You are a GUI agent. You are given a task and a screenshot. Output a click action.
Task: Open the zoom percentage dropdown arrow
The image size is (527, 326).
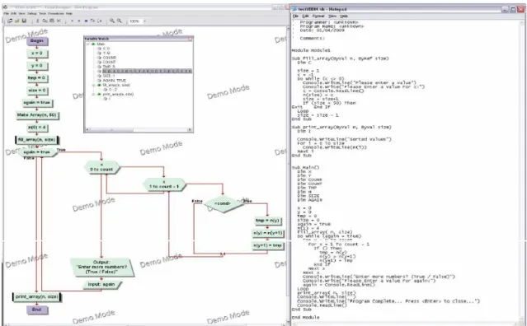point(145,21)
